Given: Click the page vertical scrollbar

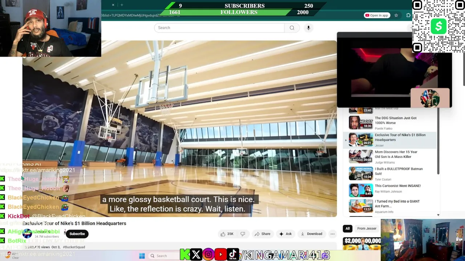Looking at the screenshot, I should pos(463,69).
